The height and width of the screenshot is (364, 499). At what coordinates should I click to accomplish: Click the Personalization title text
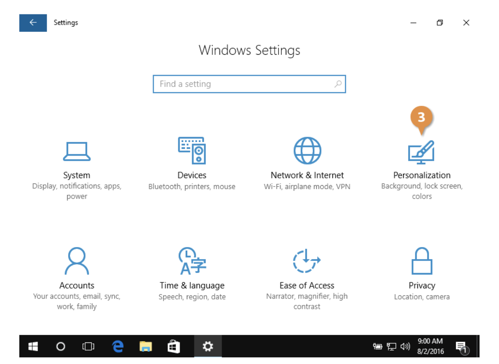click(x=422, y=175)
